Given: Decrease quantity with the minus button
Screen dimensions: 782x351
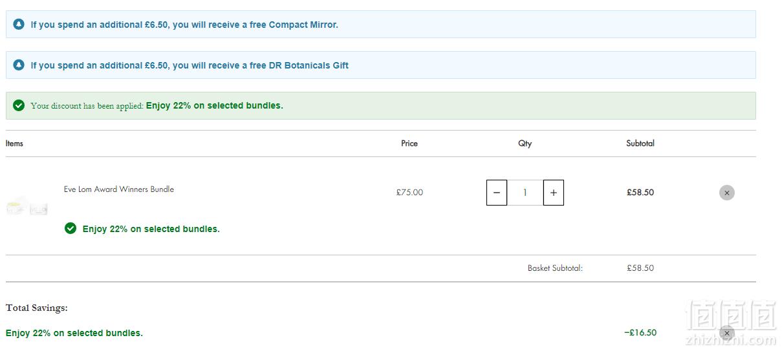Looking at the screenshot, I should 496,193.
